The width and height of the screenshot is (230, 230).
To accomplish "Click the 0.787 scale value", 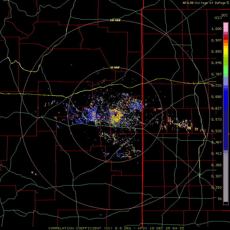I will [216, 74].
